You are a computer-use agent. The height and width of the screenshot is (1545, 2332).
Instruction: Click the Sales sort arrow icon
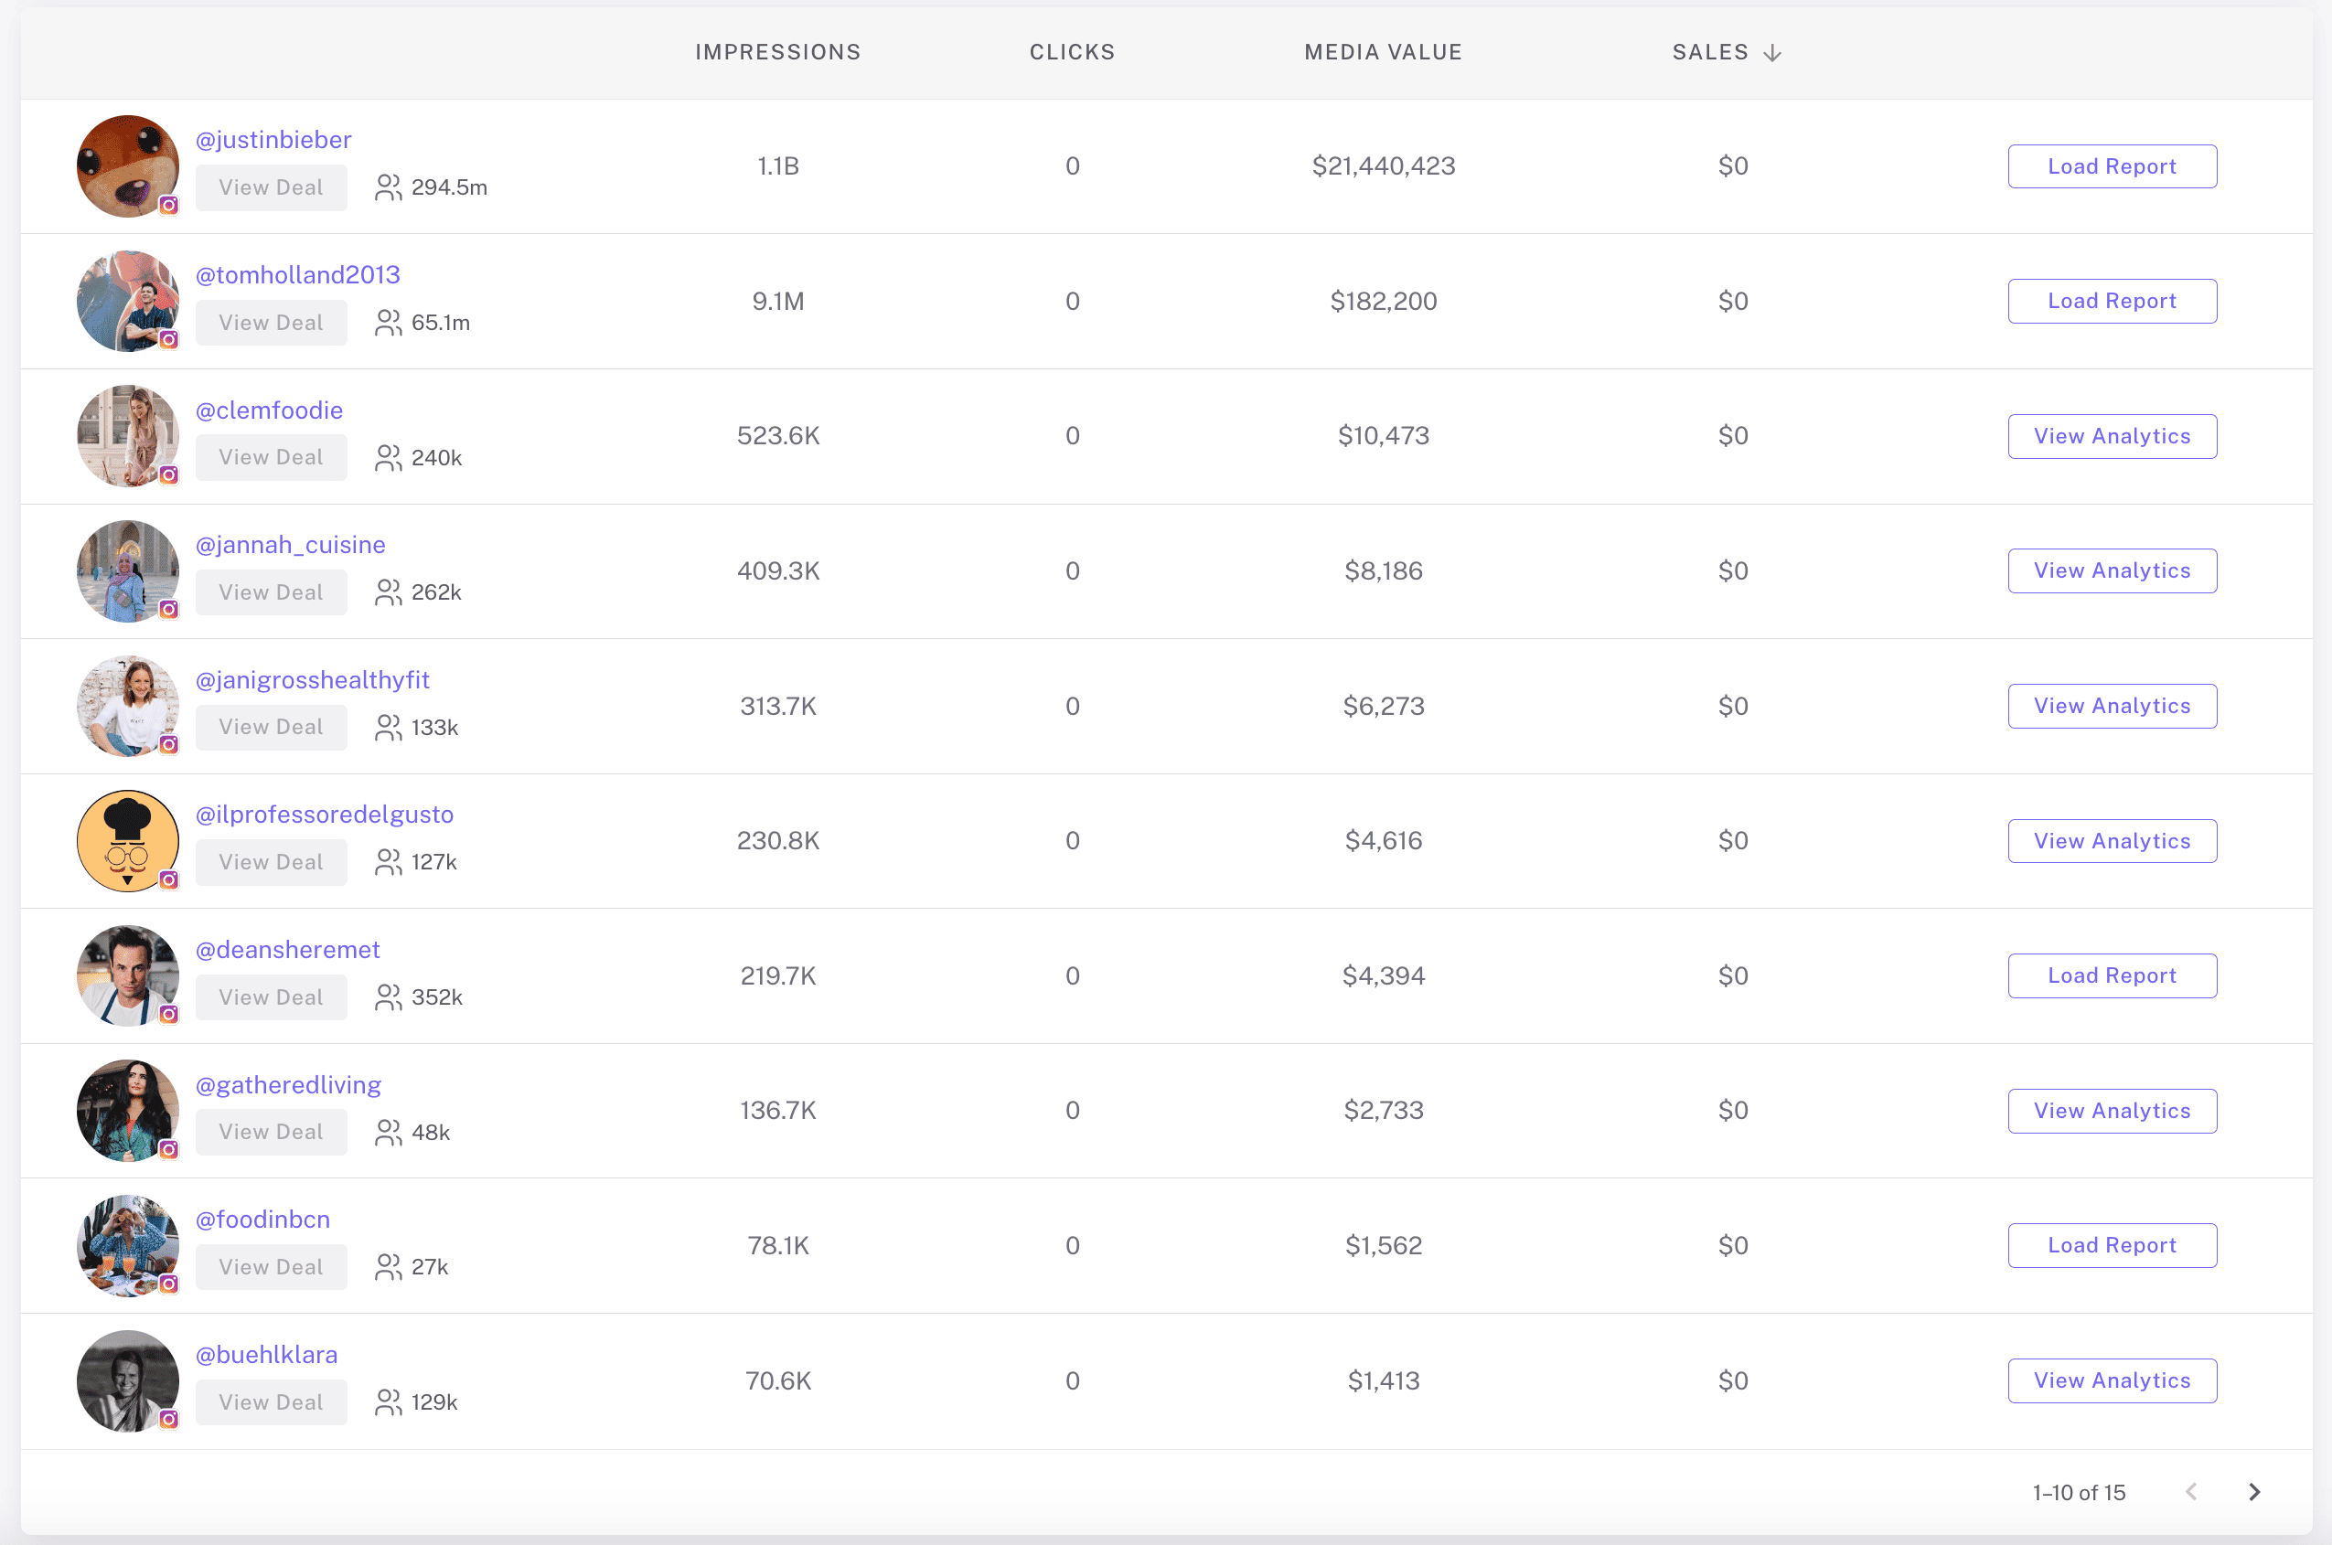(x=1772, y=53)
